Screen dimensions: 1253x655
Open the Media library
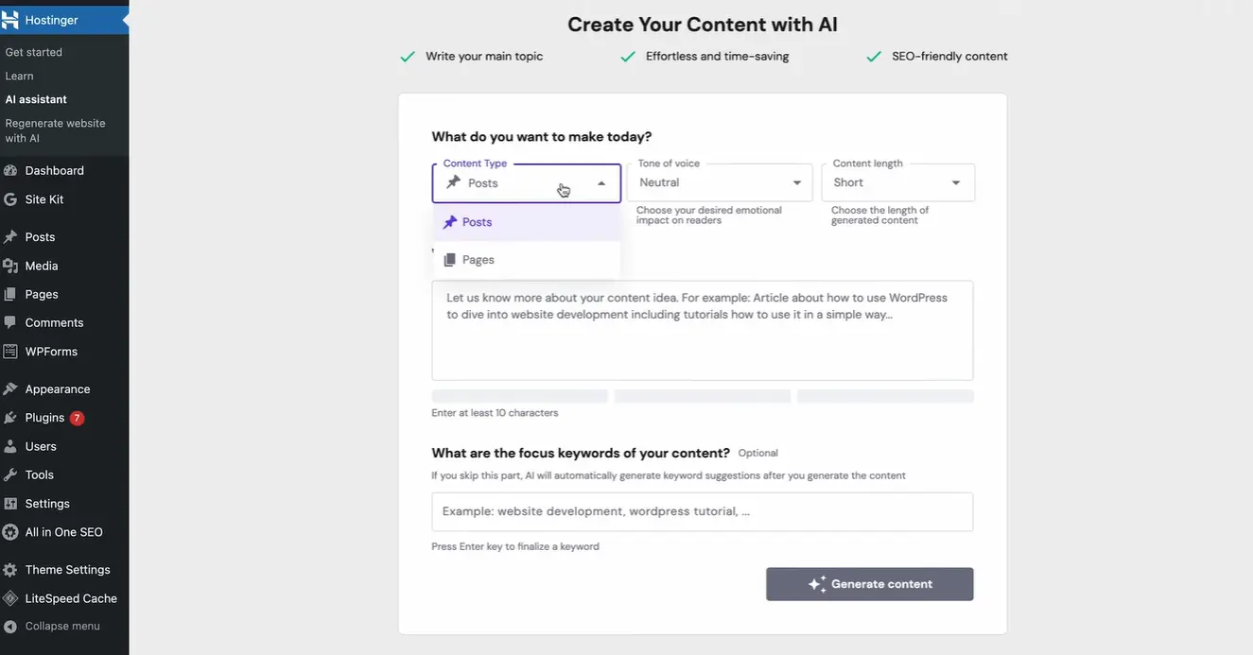44,266
